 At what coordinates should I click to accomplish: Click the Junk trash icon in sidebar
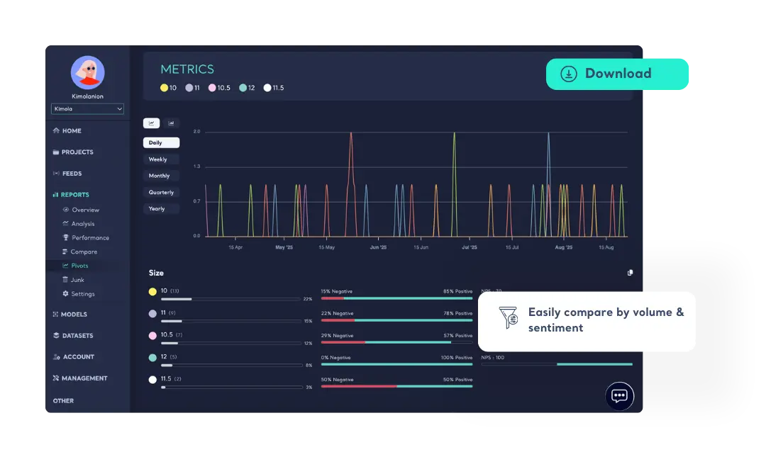point(65,280)
